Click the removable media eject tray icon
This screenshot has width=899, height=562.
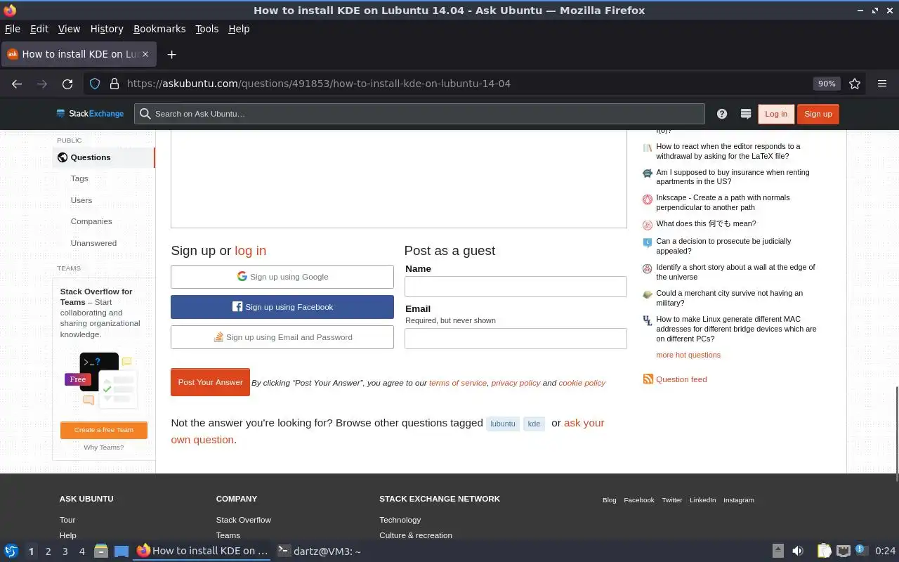click(x=777, y=551)
